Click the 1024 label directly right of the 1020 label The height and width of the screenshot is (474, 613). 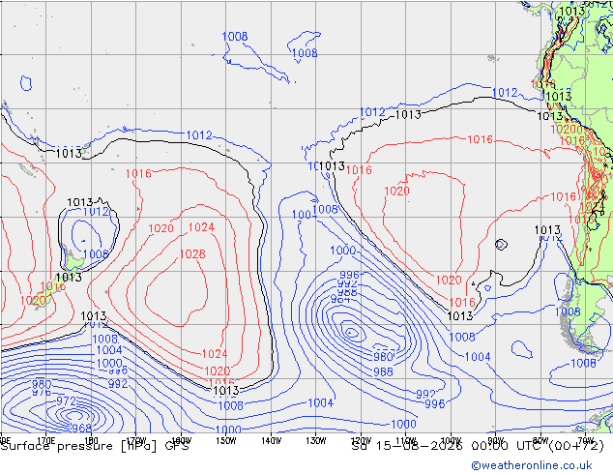(x=201, y=227)
